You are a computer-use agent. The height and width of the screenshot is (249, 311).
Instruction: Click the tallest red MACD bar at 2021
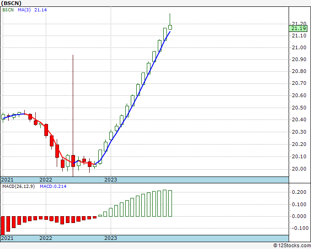pyautogui.click(x=3, y=226)
